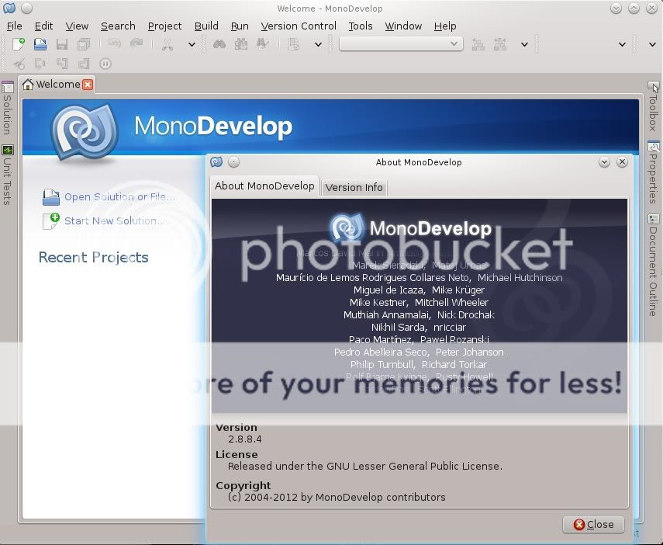Image resolution: width=663 pixels, height=545 pixels.
Task: Click the 2004-2012 copyright line
Action: 337,497
